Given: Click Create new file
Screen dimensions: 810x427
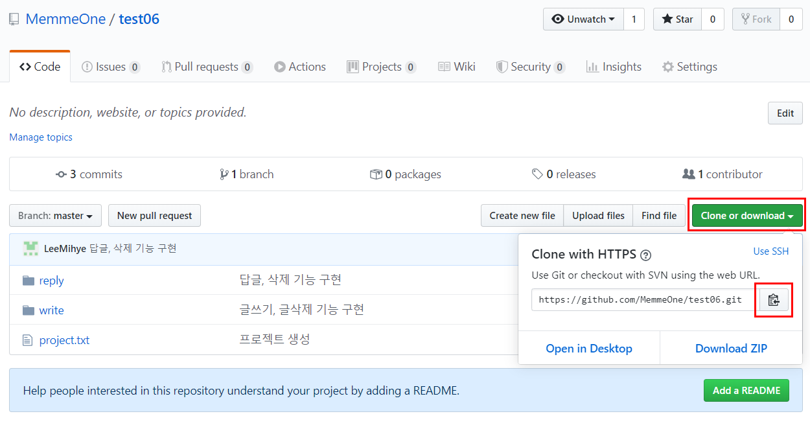Looking at the screenshot, I should pyautogui.click(x=522, y=216).
